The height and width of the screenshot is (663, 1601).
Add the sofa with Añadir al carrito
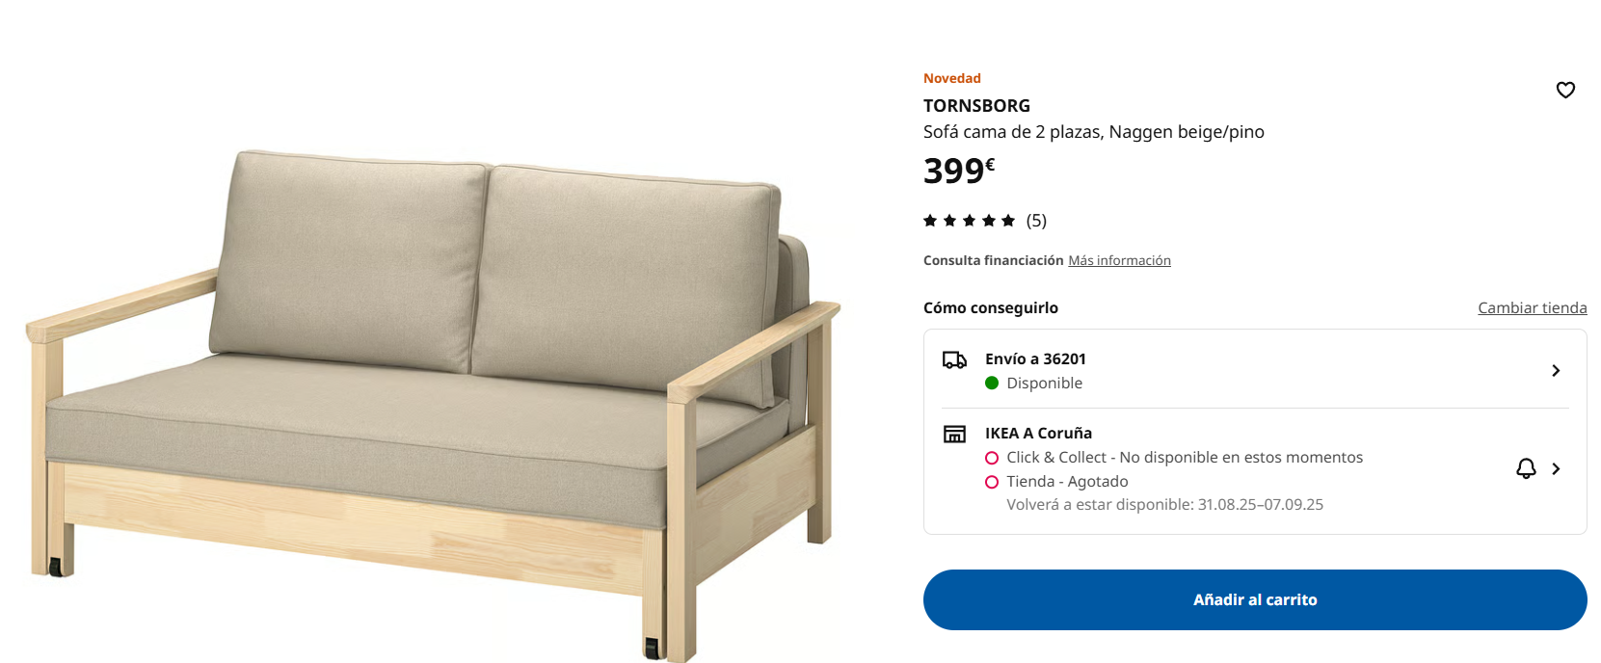pos(1255,599)
